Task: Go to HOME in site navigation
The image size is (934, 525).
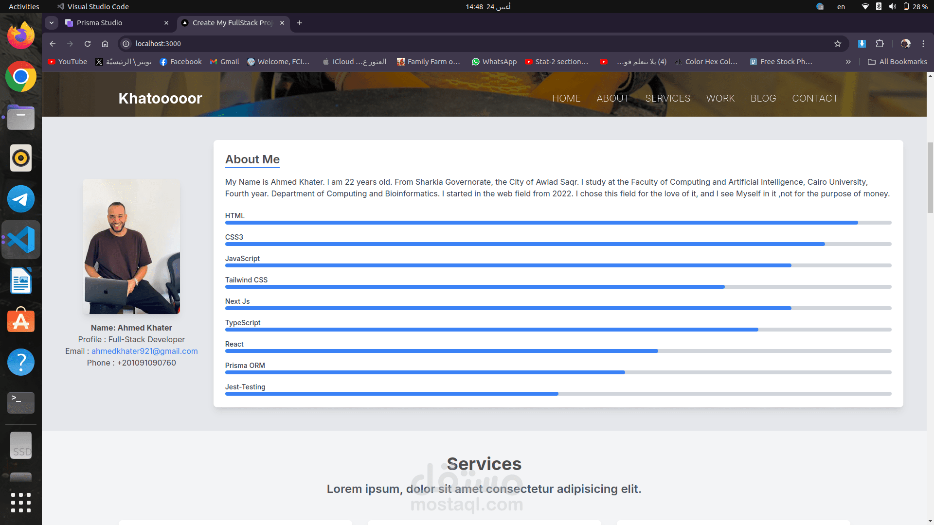Action: (566, 98)
